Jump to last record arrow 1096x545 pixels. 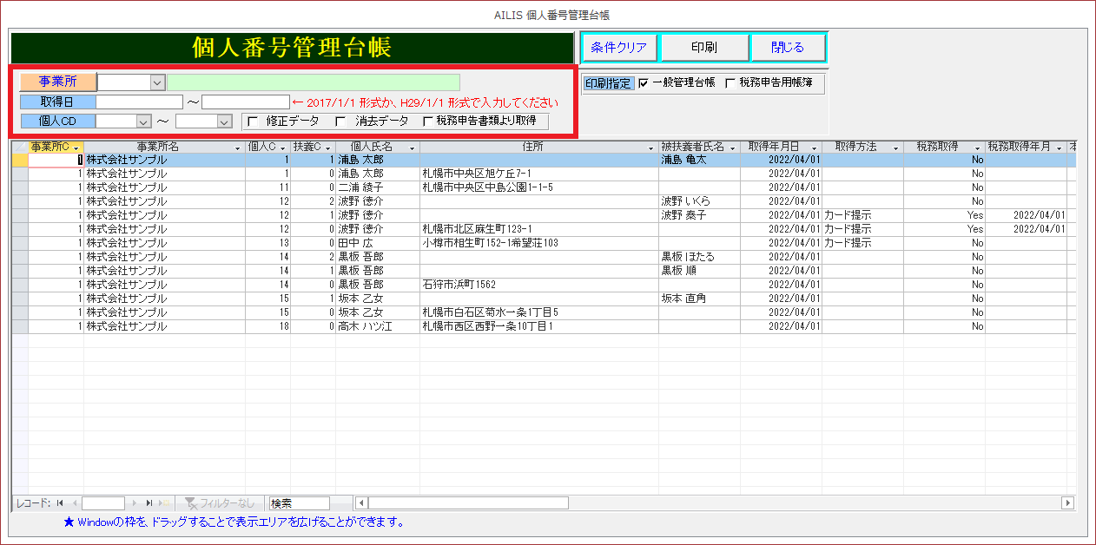click(x=149, y=502)
